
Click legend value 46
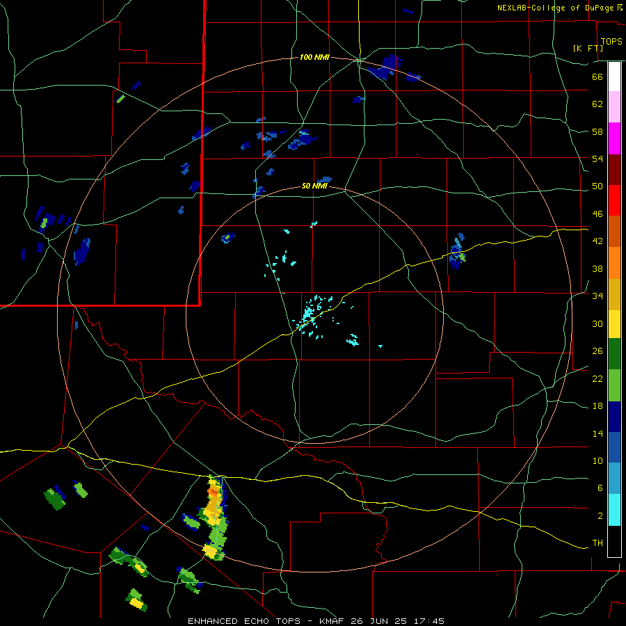pyautogui.click(x=597, y=214)
